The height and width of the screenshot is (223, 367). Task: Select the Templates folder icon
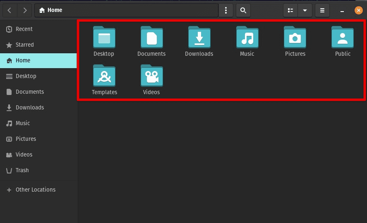click(104, 76)
